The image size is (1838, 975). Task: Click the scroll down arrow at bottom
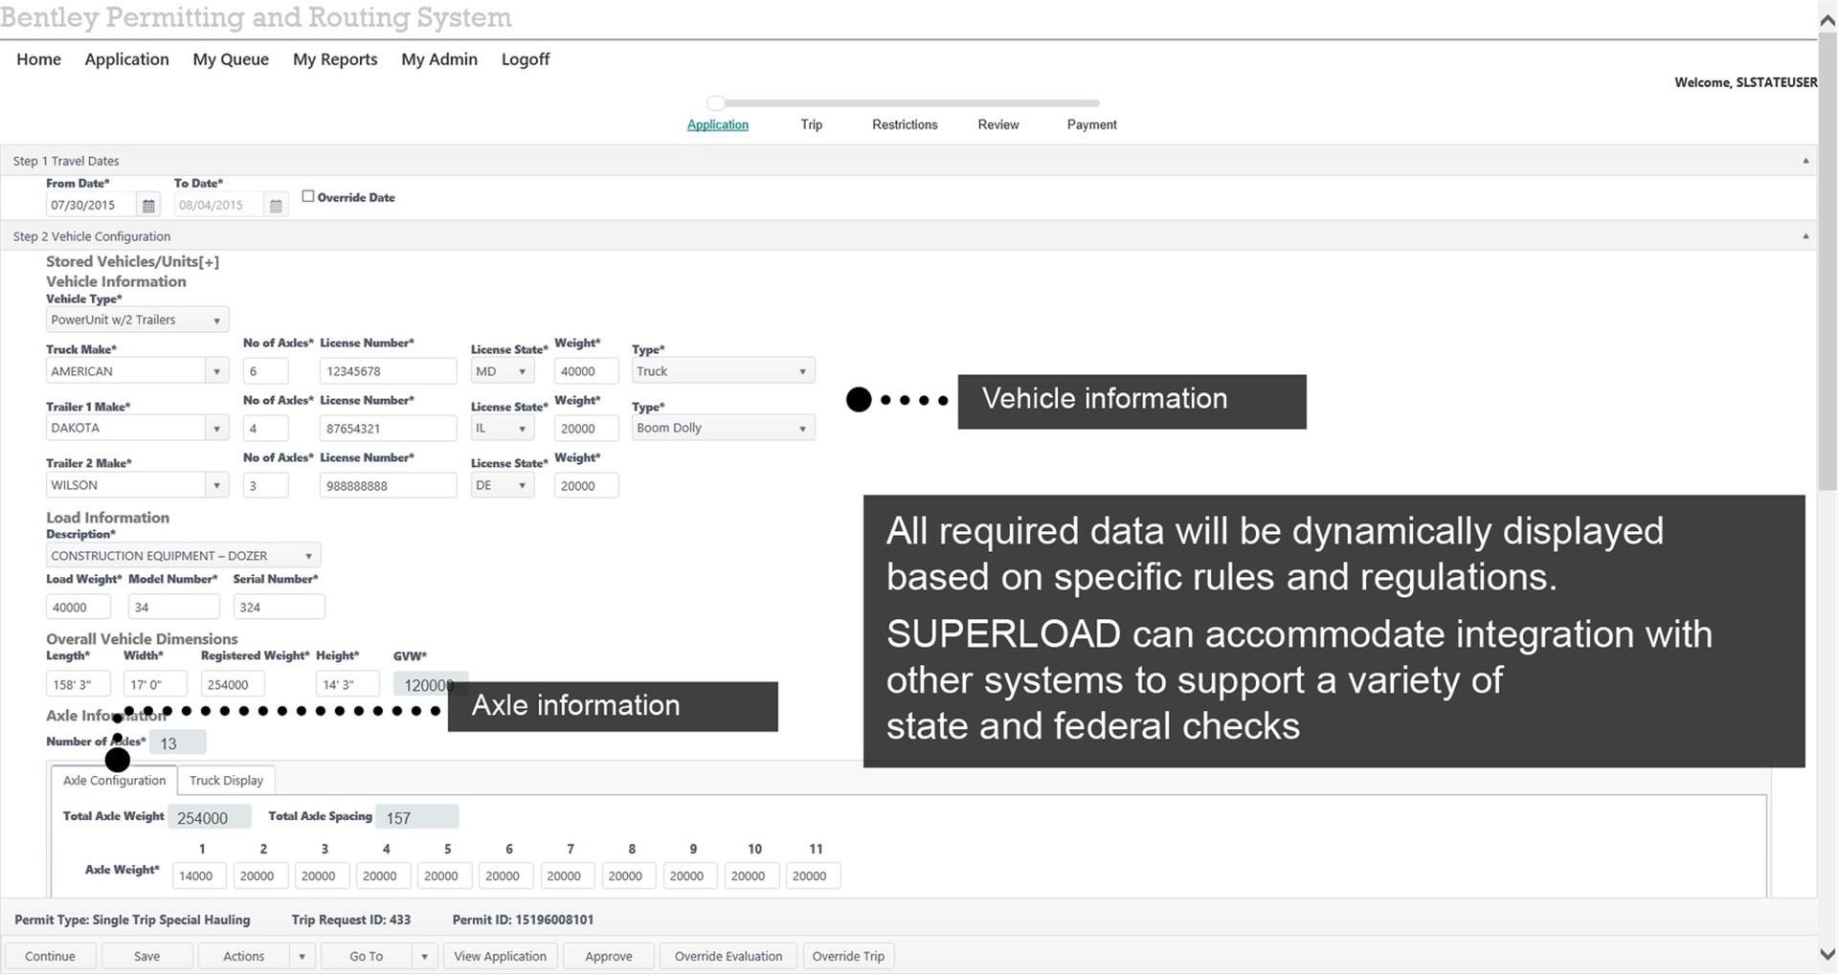click(1827, 954)
